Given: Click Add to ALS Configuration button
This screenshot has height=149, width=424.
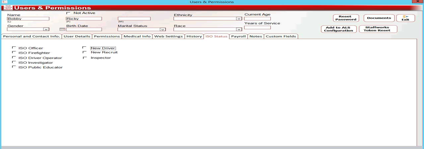Looking at the screenshot, I should (339, 29).
